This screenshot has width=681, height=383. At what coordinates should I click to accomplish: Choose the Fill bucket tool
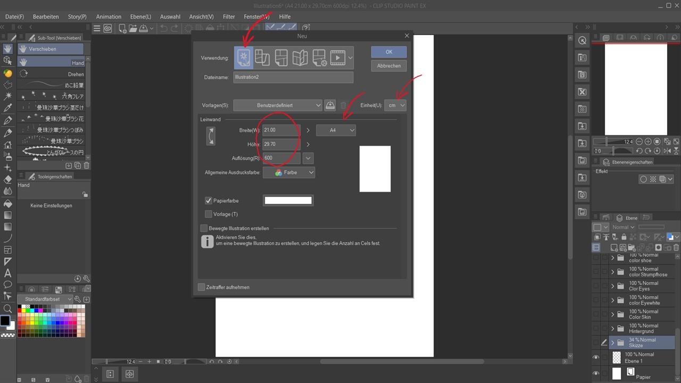7,203
